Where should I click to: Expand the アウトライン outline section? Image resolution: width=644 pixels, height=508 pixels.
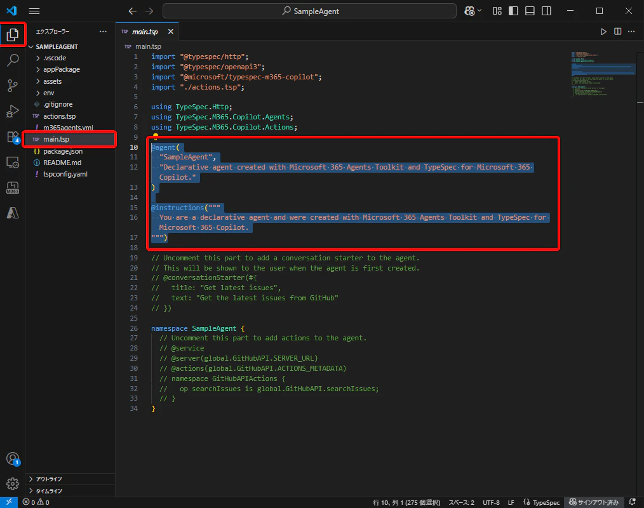point(70,479)
